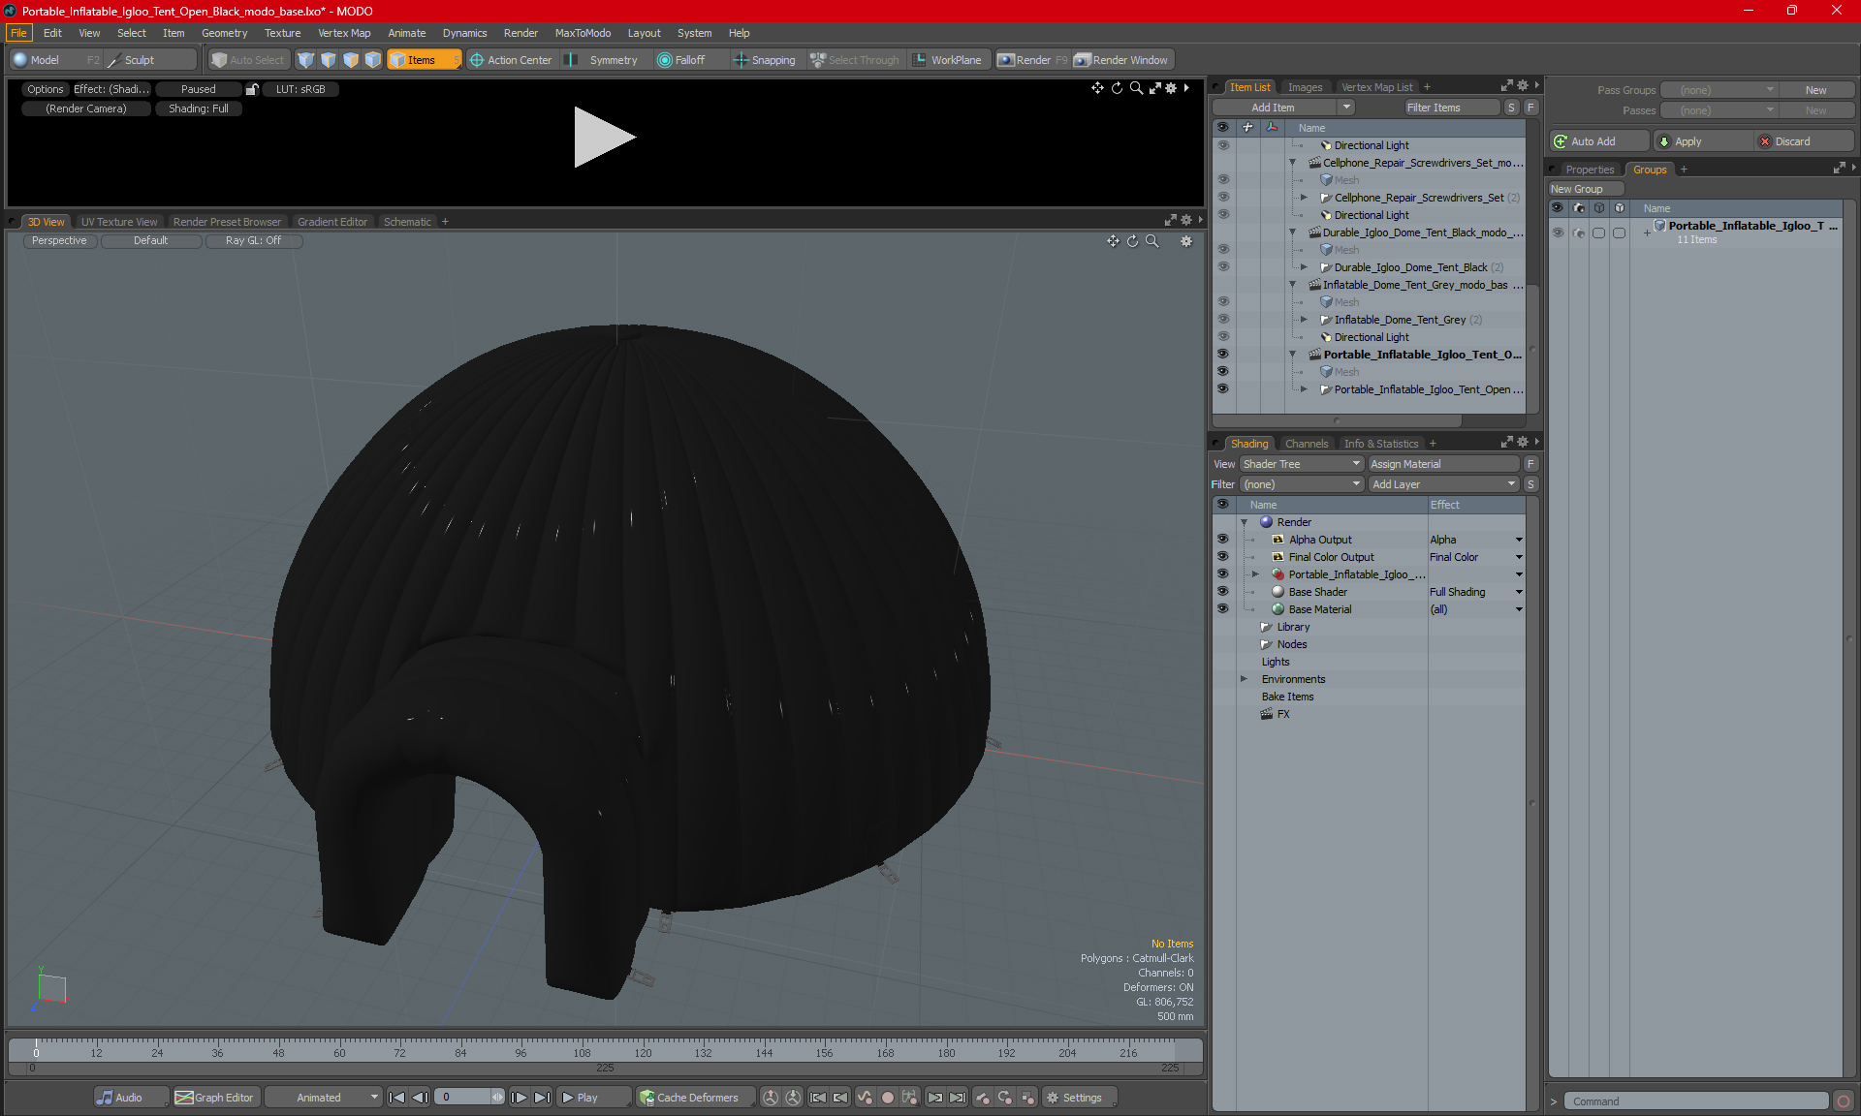Switch to the Channels tab
This screenshot has height=1116, width=1861.
(1307, 444)
